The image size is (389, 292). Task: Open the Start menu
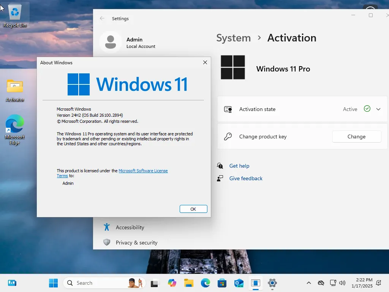click(x=53, y=283)
